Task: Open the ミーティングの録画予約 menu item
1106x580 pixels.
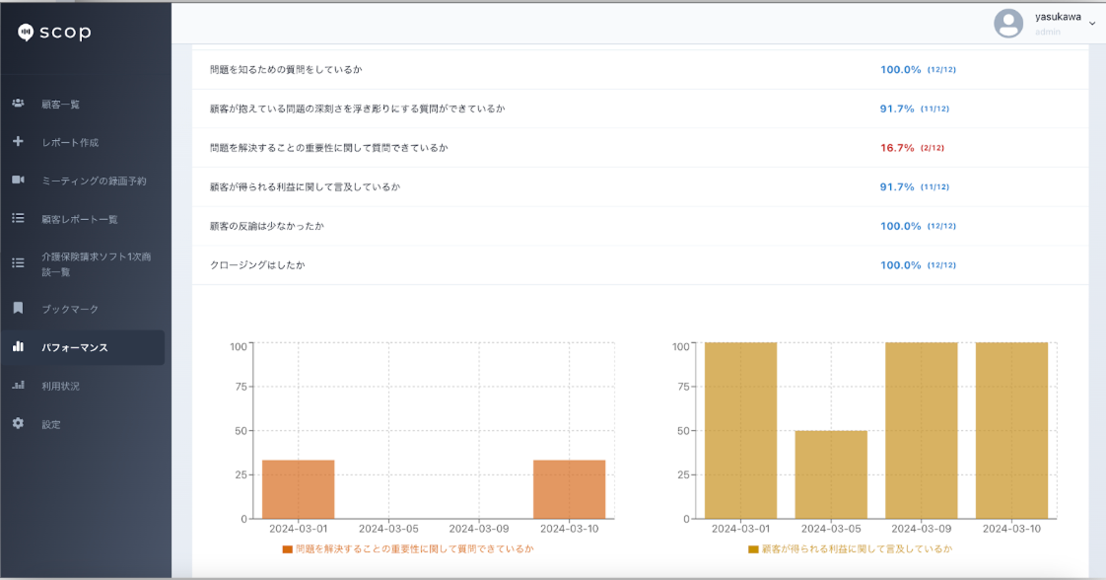Action: (94, 181)
